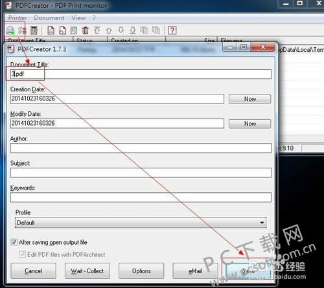The width and height of the screenshot is (324, 288).
Task: Click the Modify Date: label
Action: coord(25,114)
